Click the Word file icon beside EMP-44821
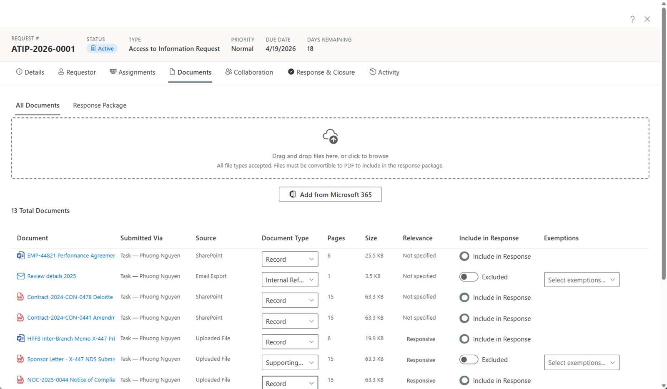This screenshot has height=389, width=667. click(20, 255)
